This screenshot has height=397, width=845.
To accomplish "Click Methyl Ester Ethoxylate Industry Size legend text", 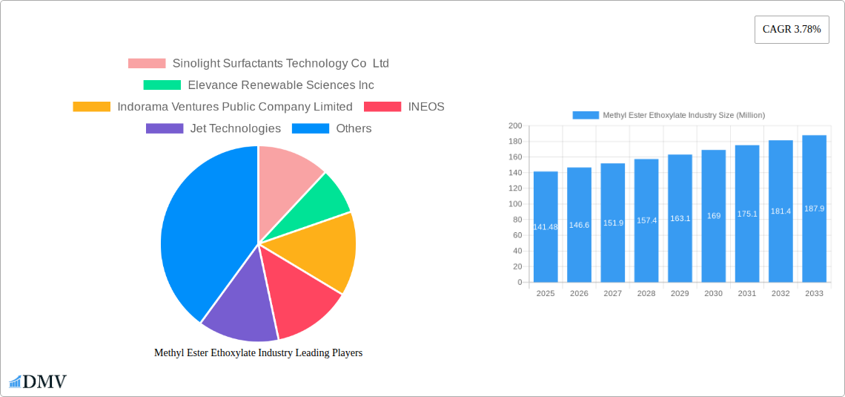I will pyautogui.click(x=684, y=115).
